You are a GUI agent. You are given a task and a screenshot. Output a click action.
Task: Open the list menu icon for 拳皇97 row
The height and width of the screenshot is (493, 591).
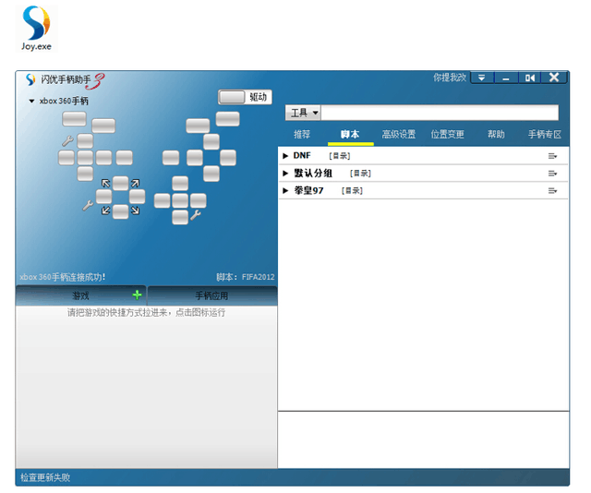point(552,191)
